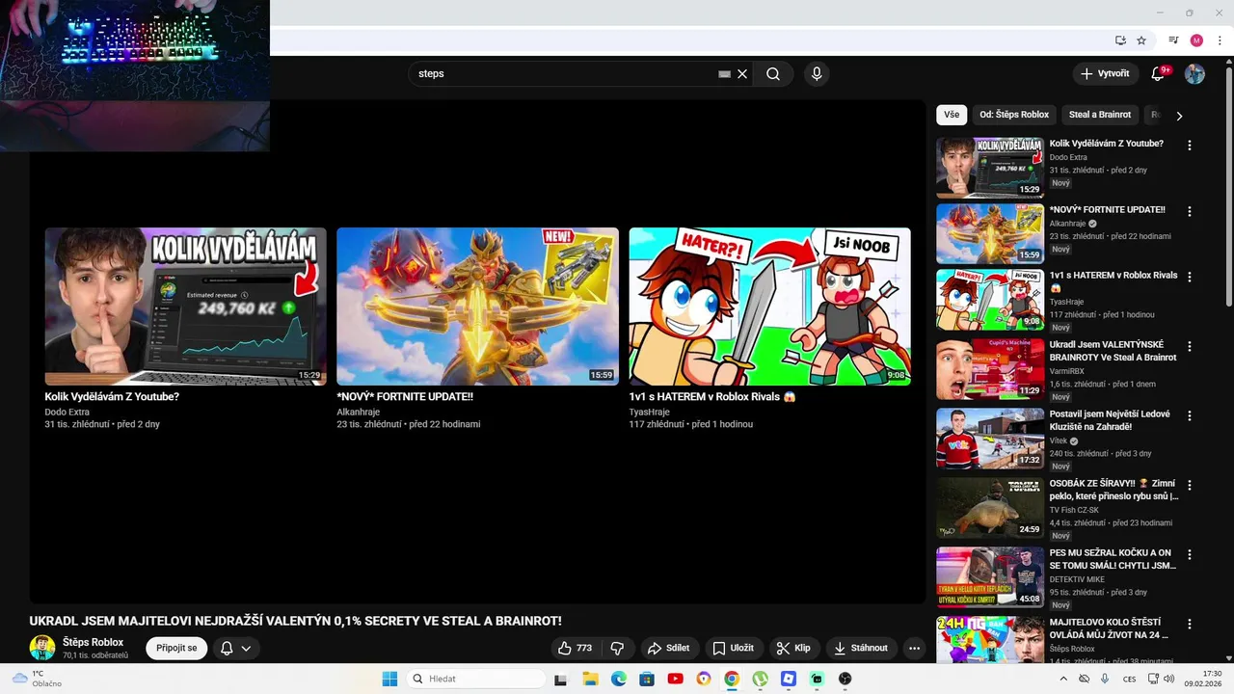Image resolution: width=1234 pixels, height=694 pixels.
Task: Click the Chrome install app icon in address bar
Action: [1120, 40]
